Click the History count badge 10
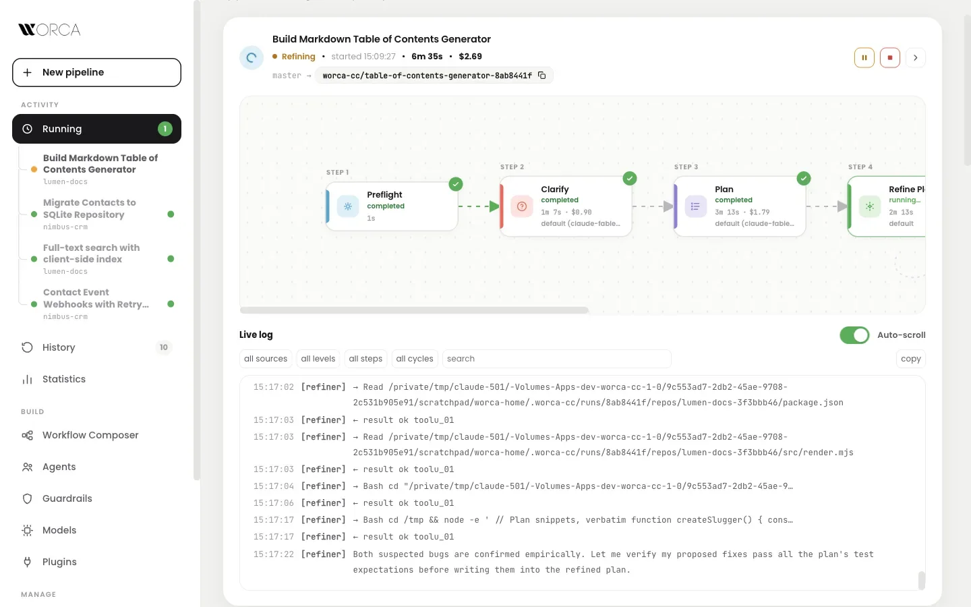This screenshot has width=971, height=607. pyautogui.click(x=164, y=347)
